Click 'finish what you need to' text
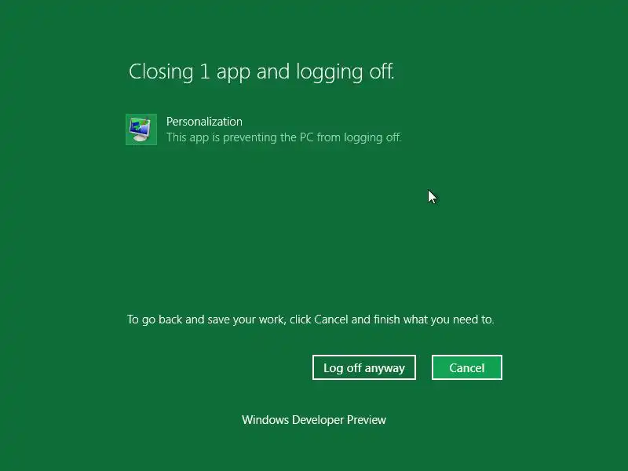 click(434, 319)
